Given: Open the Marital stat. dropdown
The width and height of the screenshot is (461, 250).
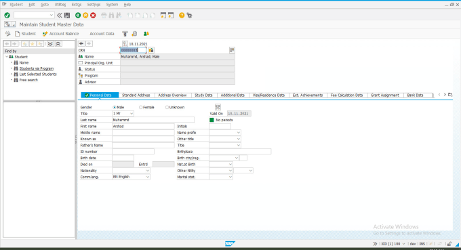Looking at the screenshot, I should point(230,177).
